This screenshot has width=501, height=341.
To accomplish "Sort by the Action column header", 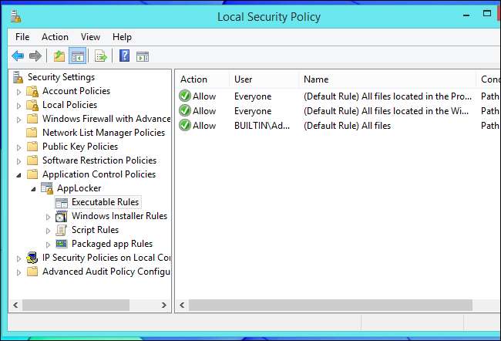I will pyautogui.click(x=202, y=79).
